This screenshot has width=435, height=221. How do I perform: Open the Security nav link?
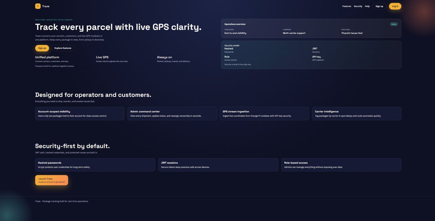pos(358,6)
